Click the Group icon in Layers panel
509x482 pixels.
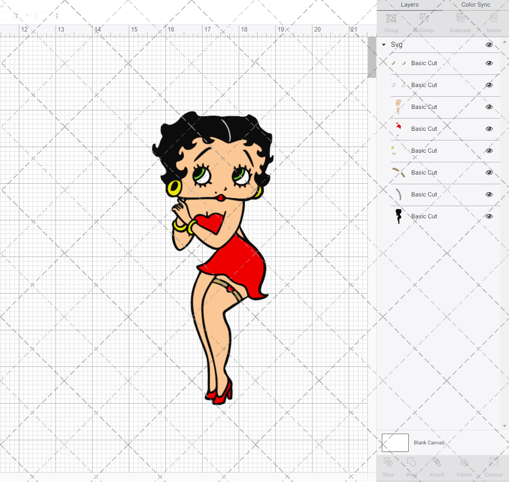(x=391, y=19)
